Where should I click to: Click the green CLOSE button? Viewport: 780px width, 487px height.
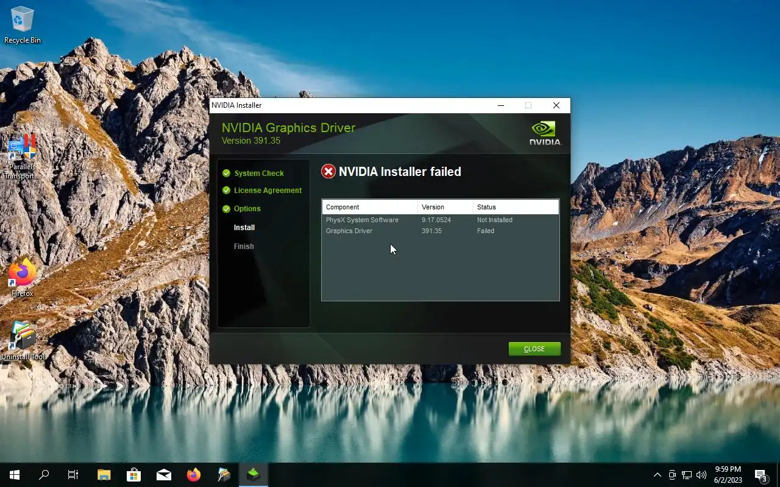coord(534,349)
